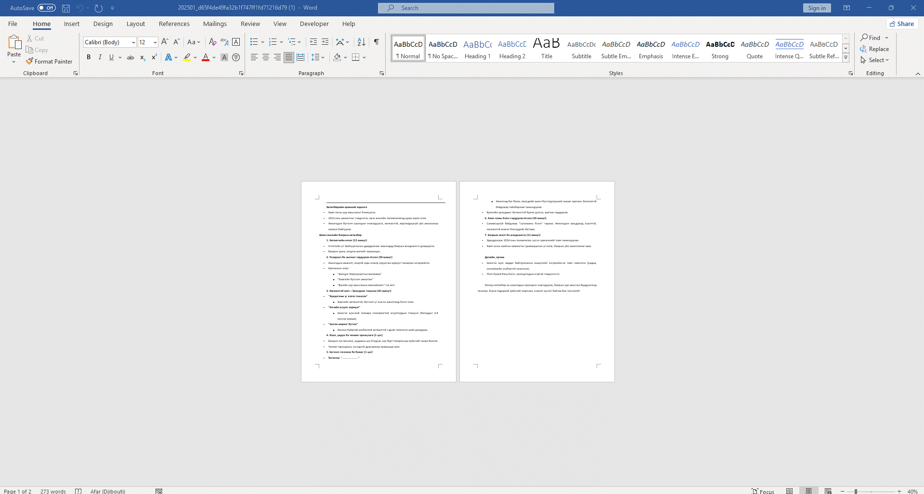Image resolution: width=924 pixels, height=494 pixels.
Task: Open the borders dropdown arrow
Action: click(364, 57)
